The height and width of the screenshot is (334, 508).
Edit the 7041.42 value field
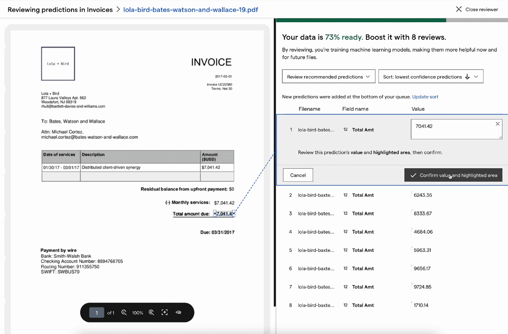click(x=456, y=129)
